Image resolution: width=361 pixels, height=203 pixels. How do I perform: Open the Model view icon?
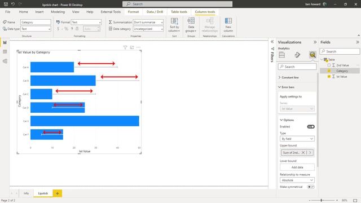(x=5, y=61)
